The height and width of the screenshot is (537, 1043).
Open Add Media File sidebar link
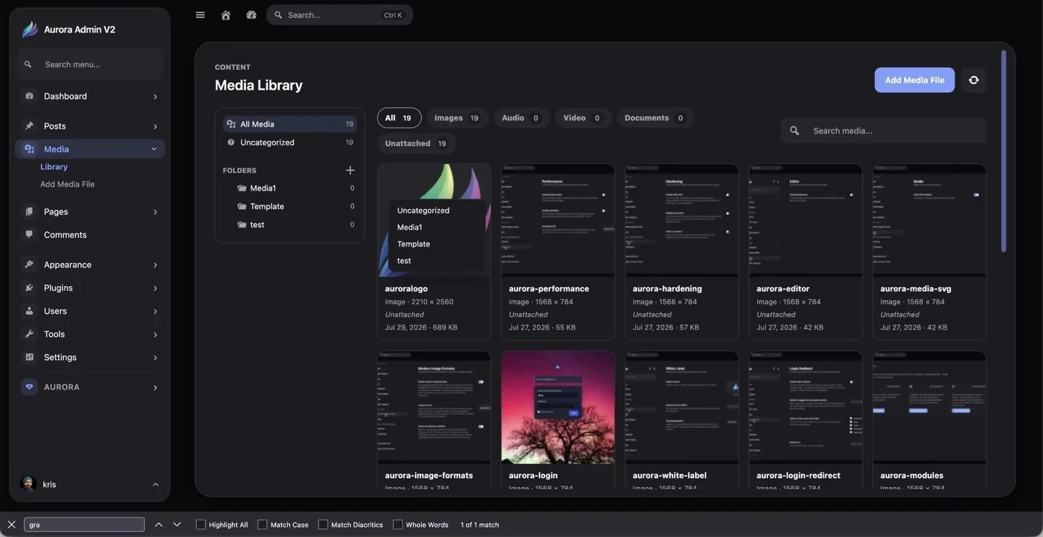(x=67, y=184)
